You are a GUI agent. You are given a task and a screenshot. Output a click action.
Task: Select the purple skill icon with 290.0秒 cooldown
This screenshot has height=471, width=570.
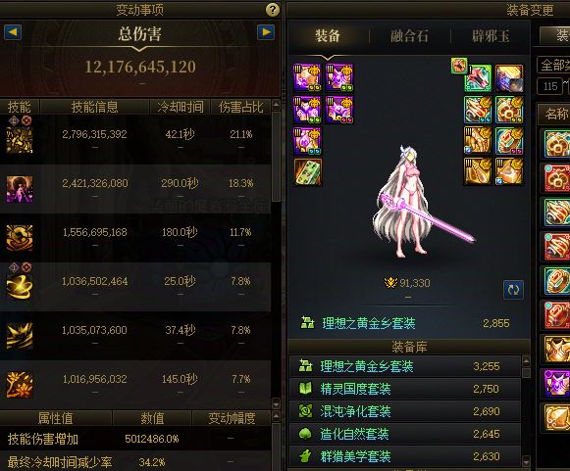(20, 189)
